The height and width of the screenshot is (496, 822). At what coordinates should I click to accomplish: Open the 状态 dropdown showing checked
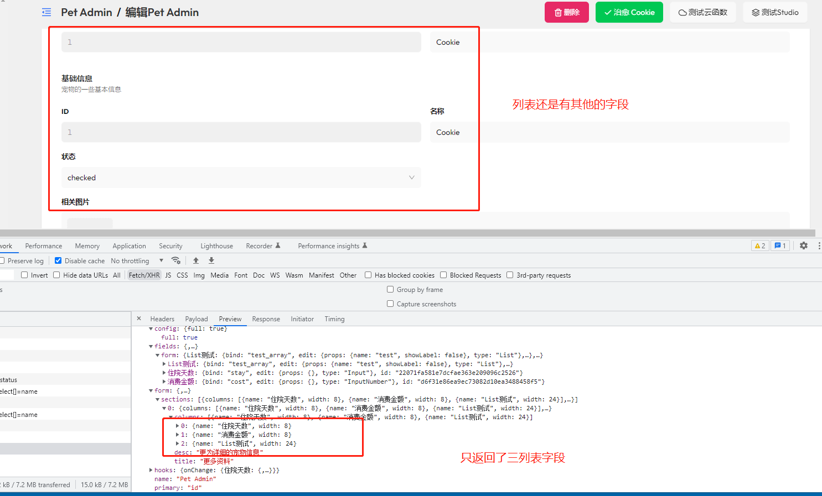tap(241, 177)
